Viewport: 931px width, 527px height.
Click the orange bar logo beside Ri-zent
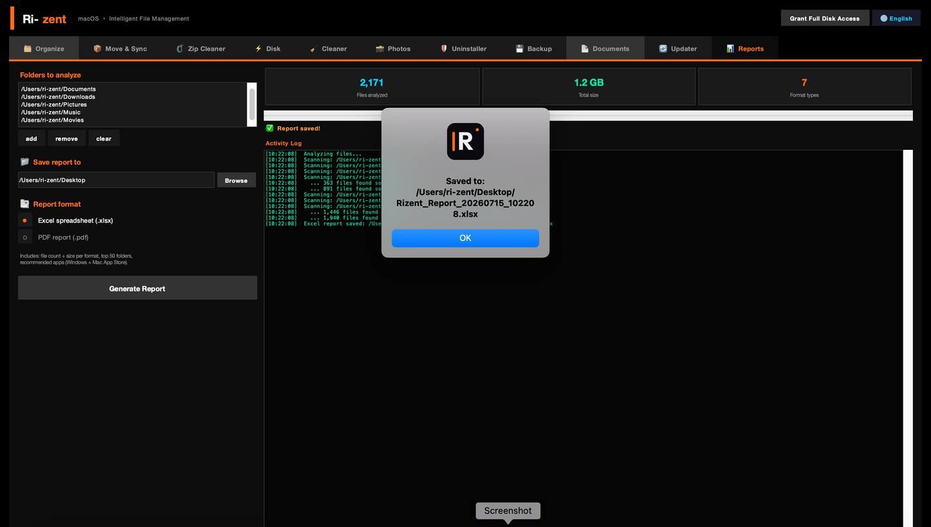coord(12,18)
